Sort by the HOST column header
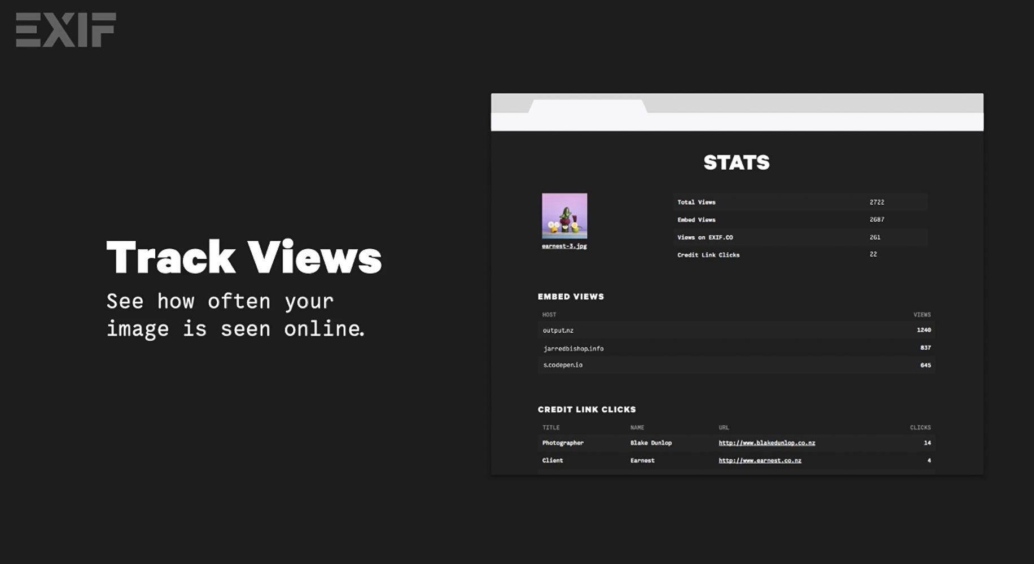The width and height of the screenshot is (1034, 564). tap(549, 315)
